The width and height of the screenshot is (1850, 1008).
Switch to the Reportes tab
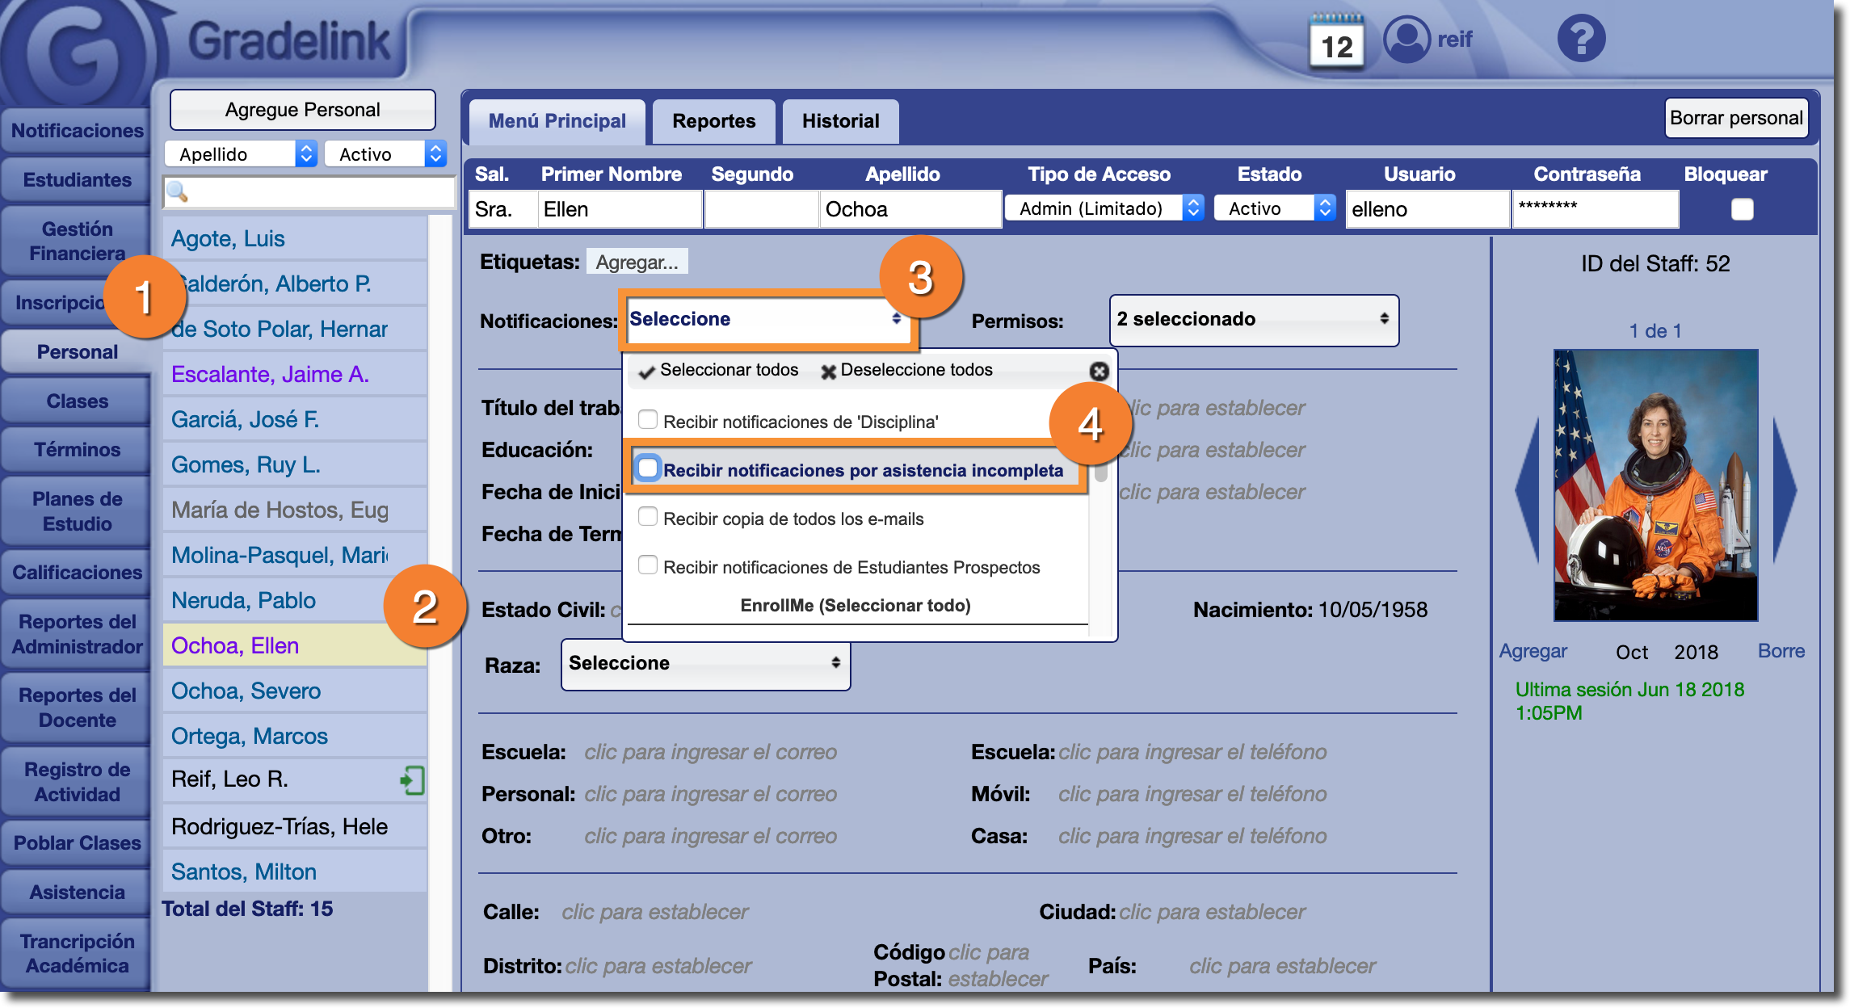pyautogui.click(x=713, y=121)
